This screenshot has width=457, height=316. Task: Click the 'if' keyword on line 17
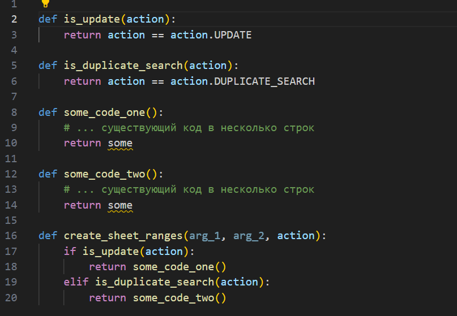70,251
